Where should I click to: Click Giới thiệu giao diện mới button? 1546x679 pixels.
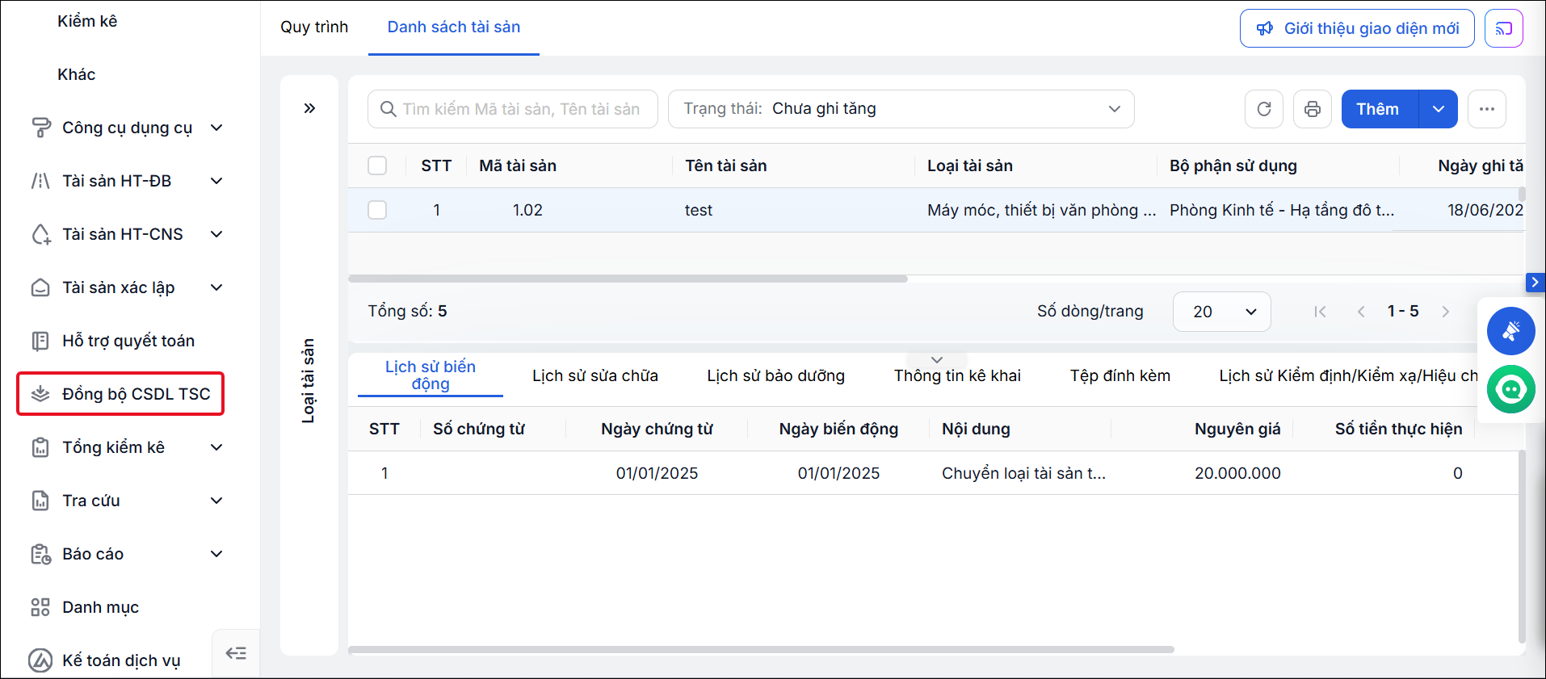tap(1357, 28)
